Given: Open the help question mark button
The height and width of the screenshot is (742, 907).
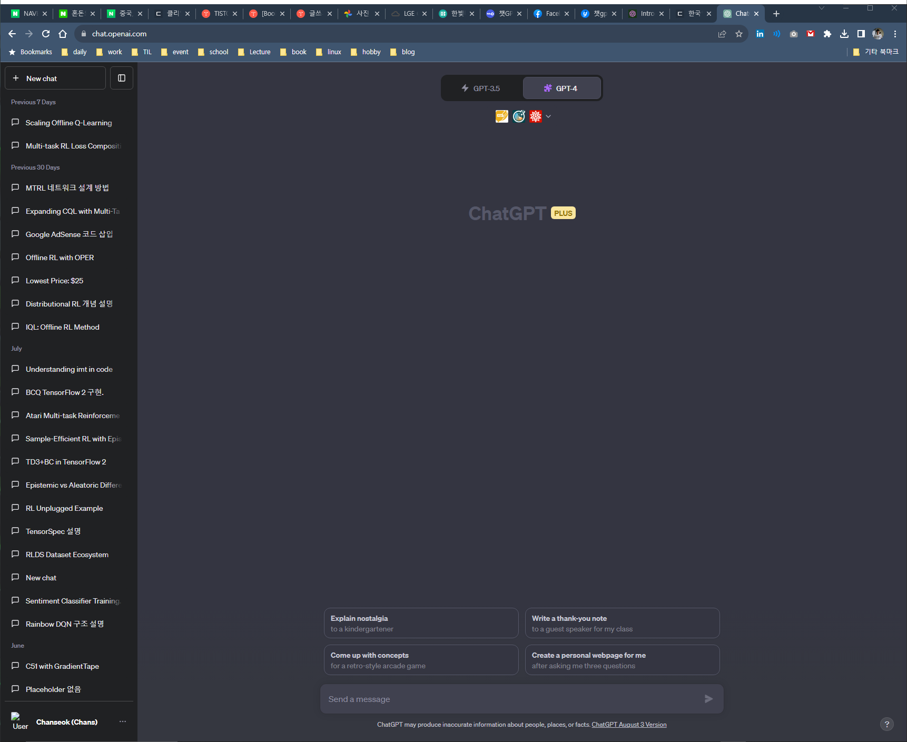Looking at the screenshot, I should [887, 724].
